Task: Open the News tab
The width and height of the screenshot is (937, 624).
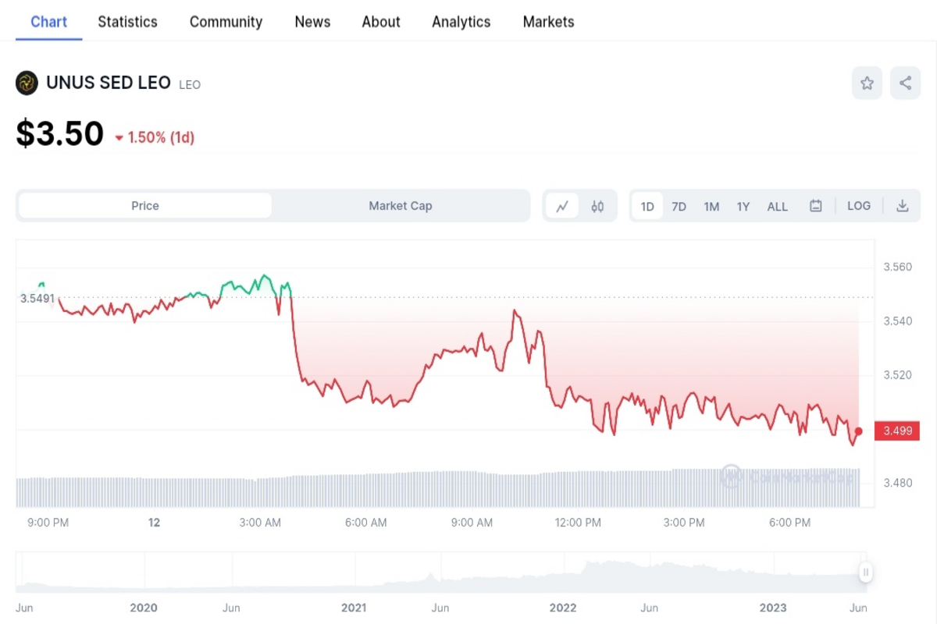Action: 312,22
